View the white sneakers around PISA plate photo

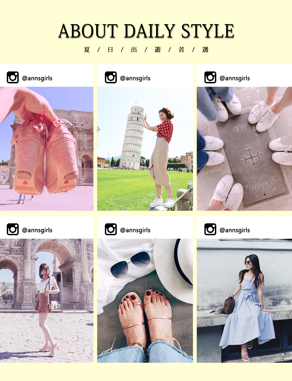click(x=244, y=149)
